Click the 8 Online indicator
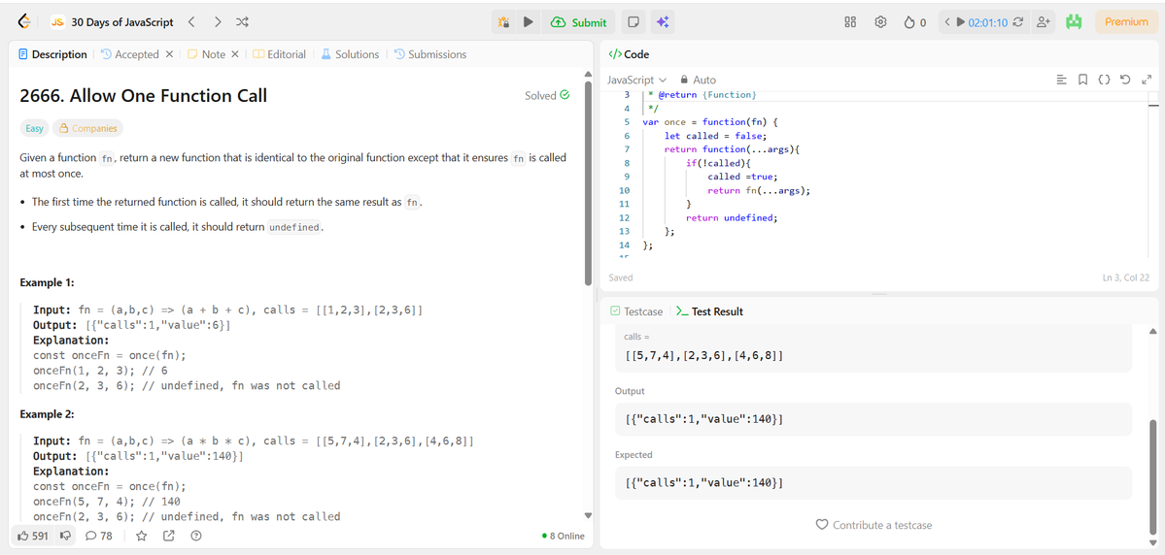Viewport: 1165px width, 555px height. pos(564,536)
